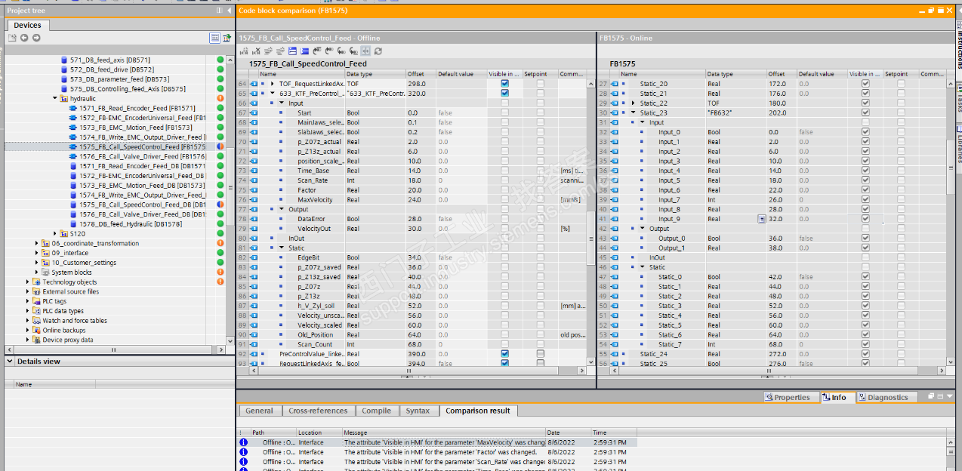Click the orange warning status beside hydraulic folder

point(220,98)
